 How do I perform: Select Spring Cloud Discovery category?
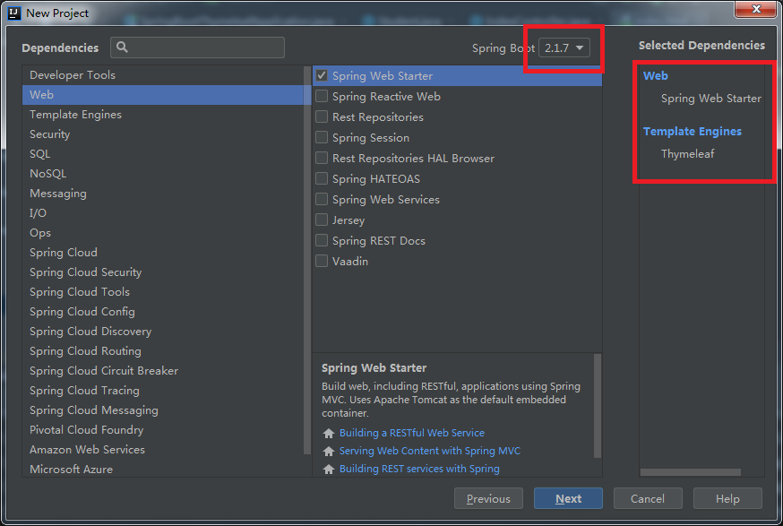pos(163,332)
